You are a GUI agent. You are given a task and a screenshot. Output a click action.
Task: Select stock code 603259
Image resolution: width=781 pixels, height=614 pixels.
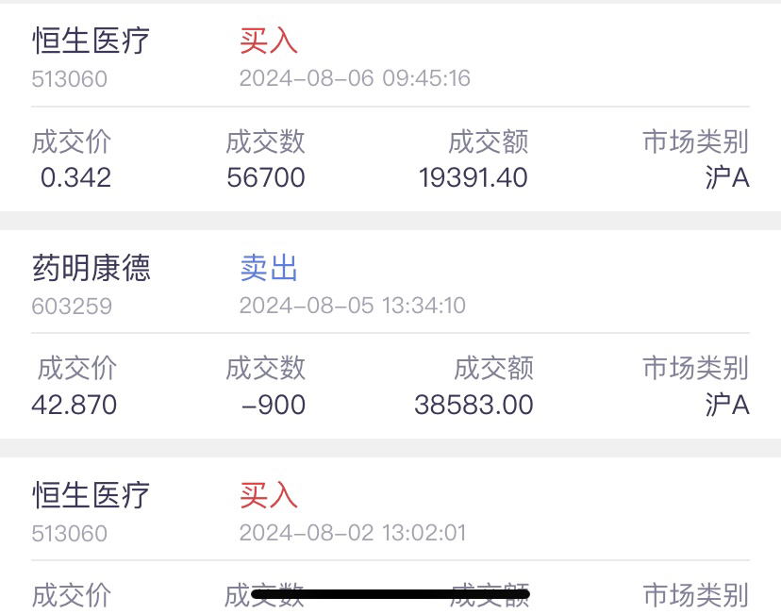72,306
